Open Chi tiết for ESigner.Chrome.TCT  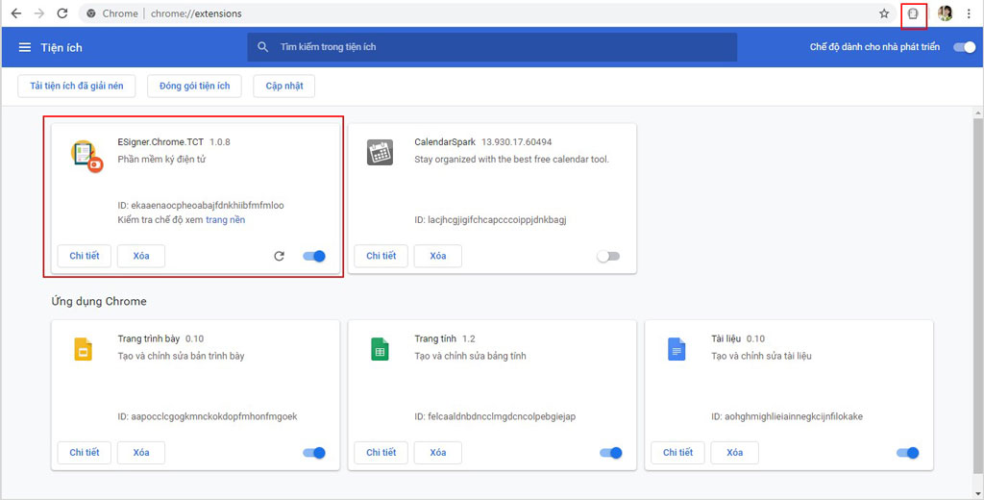(85, 256)
